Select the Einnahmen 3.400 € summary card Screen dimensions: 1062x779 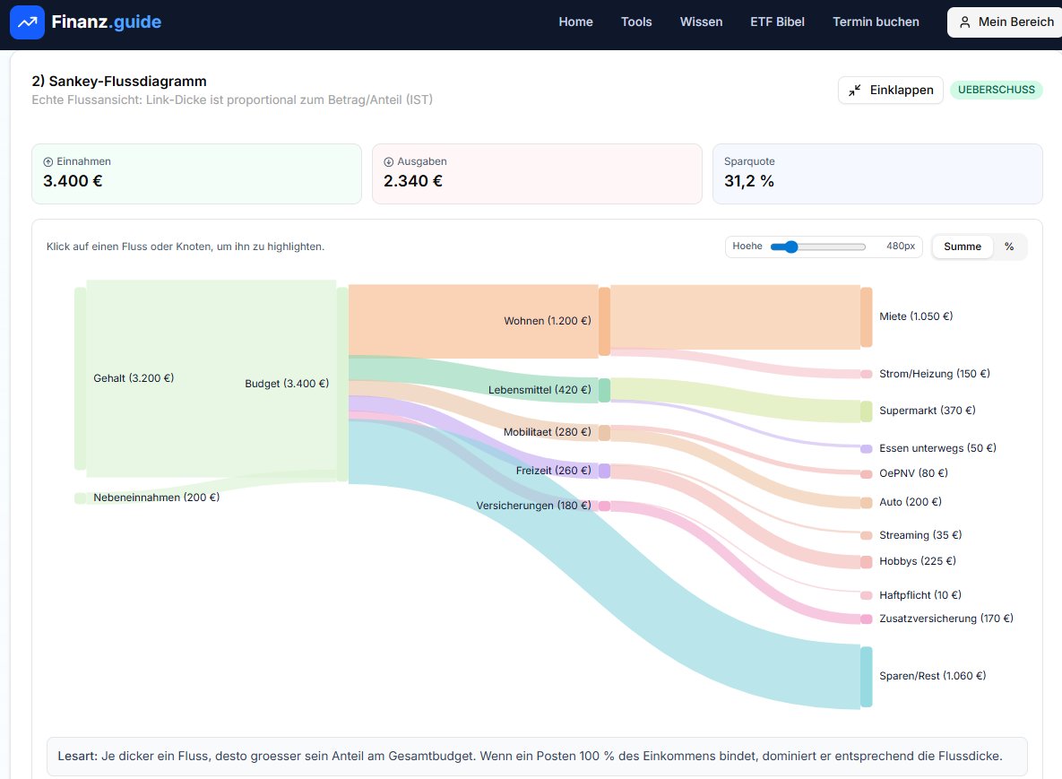[x=196, y=173]
